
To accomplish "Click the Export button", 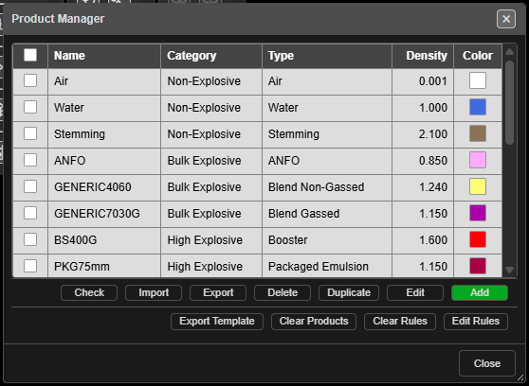I will (218, 292).
